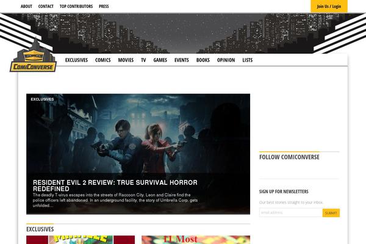Open the Books menu section
Screen dimensions: 366x244
[203, 60]
